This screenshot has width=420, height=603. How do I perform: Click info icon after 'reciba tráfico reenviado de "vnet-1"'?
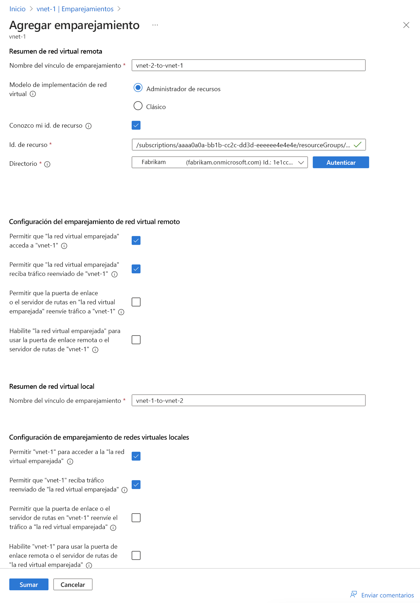114,274
